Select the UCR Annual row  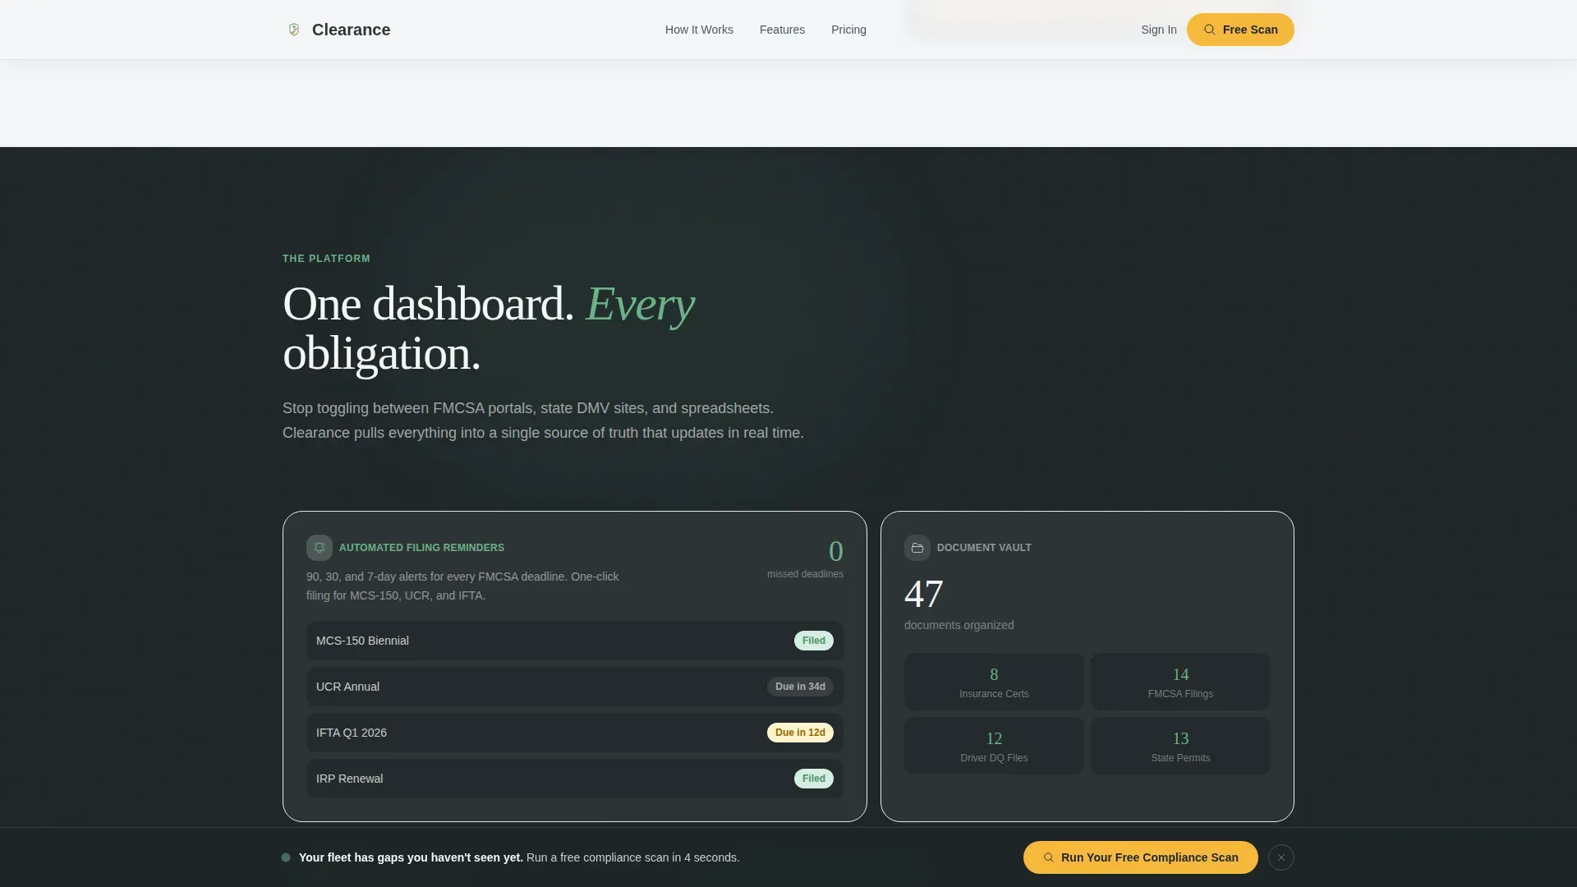[x=575, y=687]
